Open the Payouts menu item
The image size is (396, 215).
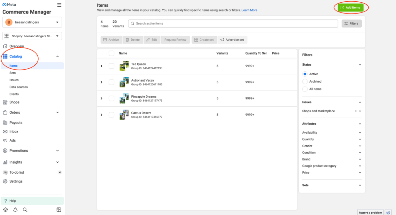[x=16, y=123]
